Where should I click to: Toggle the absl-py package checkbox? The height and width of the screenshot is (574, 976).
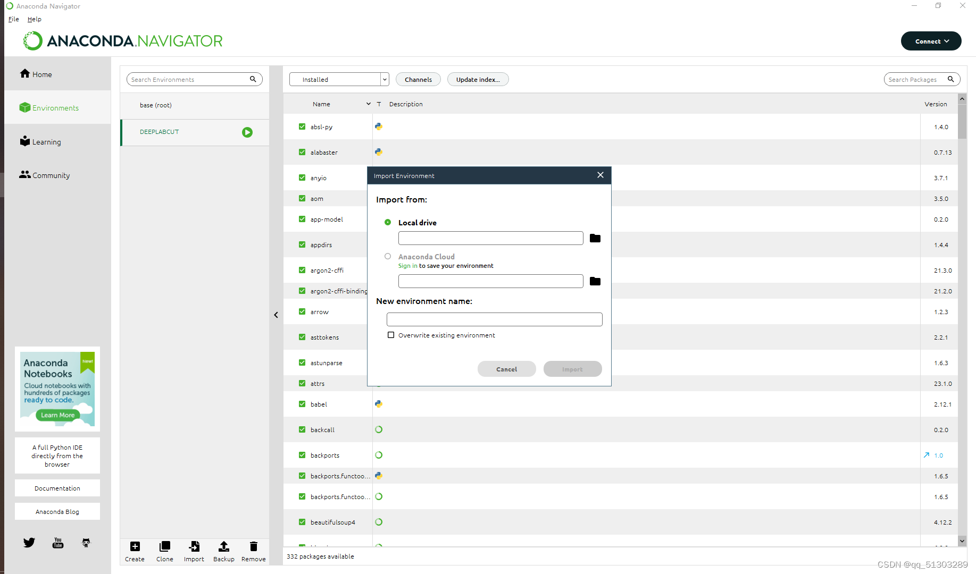[302, 126]
